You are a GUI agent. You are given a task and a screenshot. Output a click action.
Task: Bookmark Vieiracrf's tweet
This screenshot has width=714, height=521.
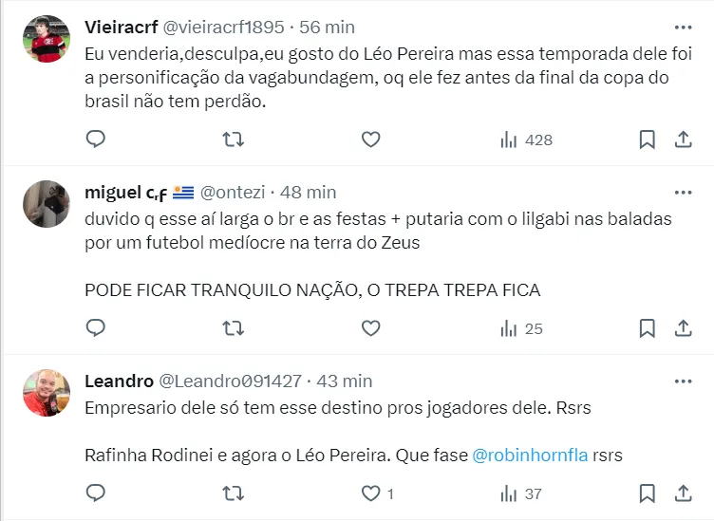(x=647, y=140)
